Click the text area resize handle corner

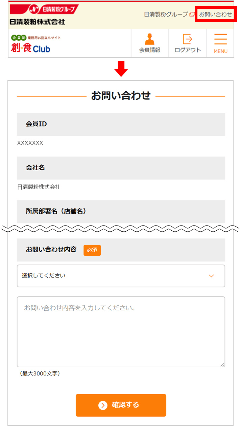pyautogui.click(x=222, y=364)
